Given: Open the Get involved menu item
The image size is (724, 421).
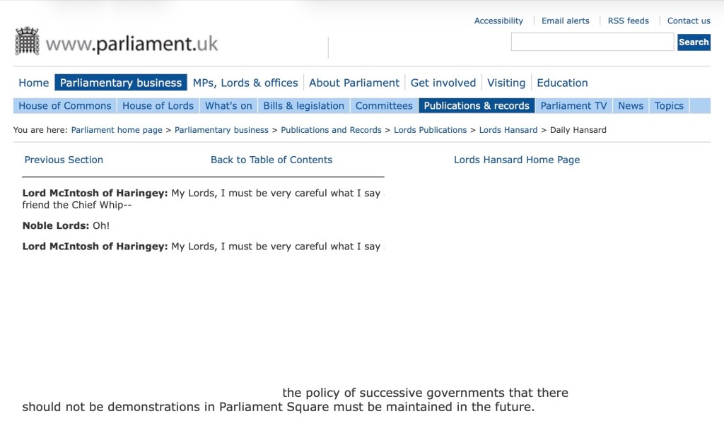Looking at the screenshot, I should click(443, 83).
